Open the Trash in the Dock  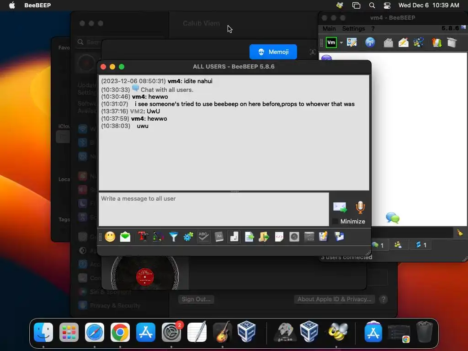(x=425, y=332)
